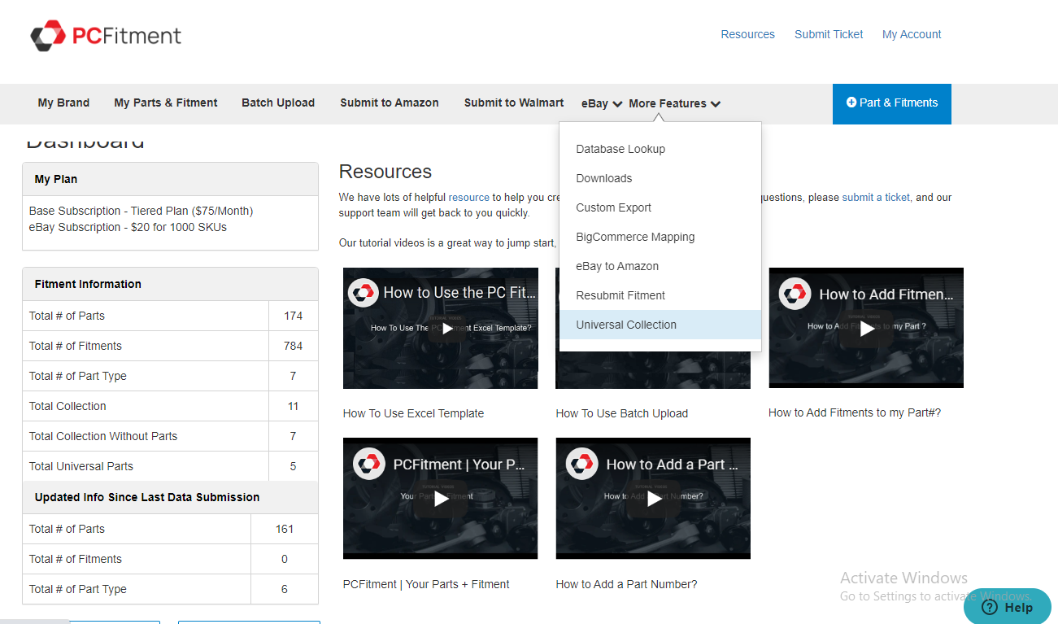
Task: Click the plus icon on Part & Fitments
Action: [851, 103]
